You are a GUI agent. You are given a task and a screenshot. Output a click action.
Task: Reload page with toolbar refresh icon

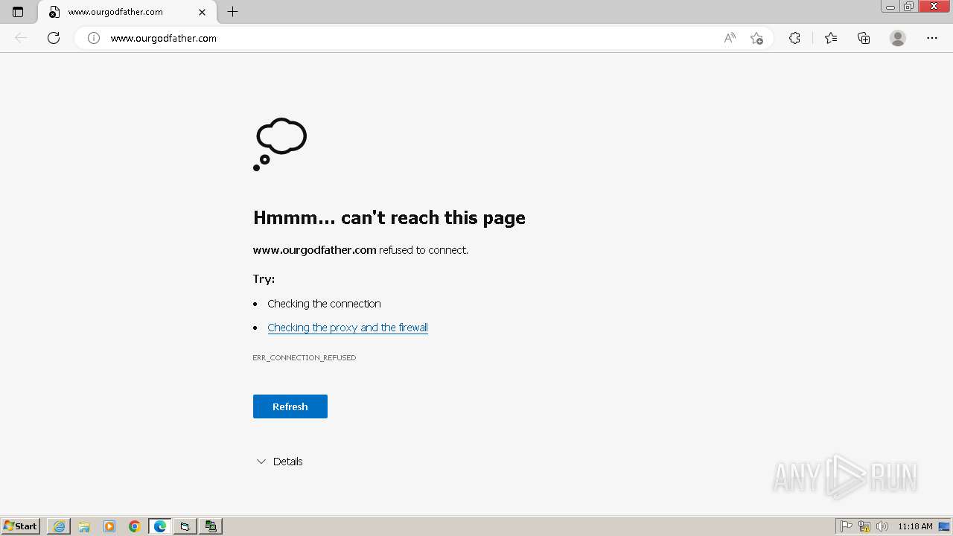coord(54,38)
